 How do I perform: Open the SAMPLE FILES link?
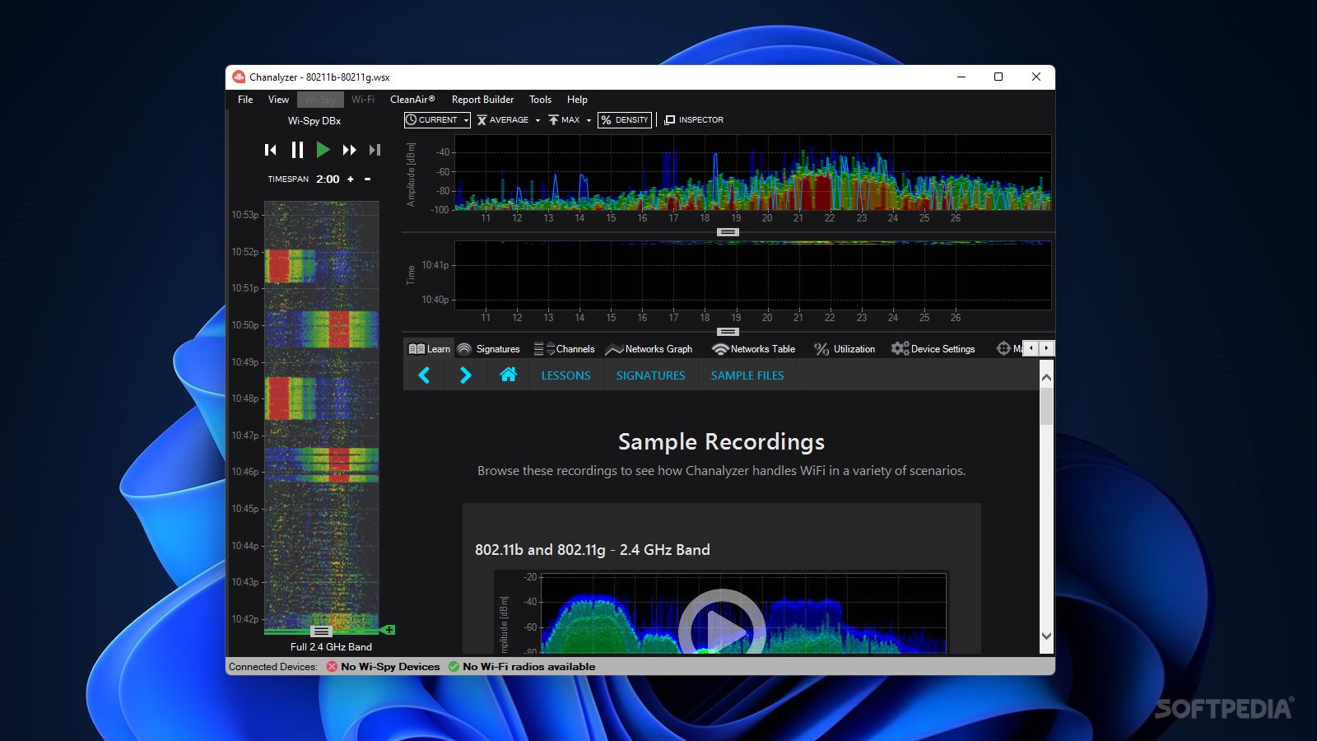[747, 375]
